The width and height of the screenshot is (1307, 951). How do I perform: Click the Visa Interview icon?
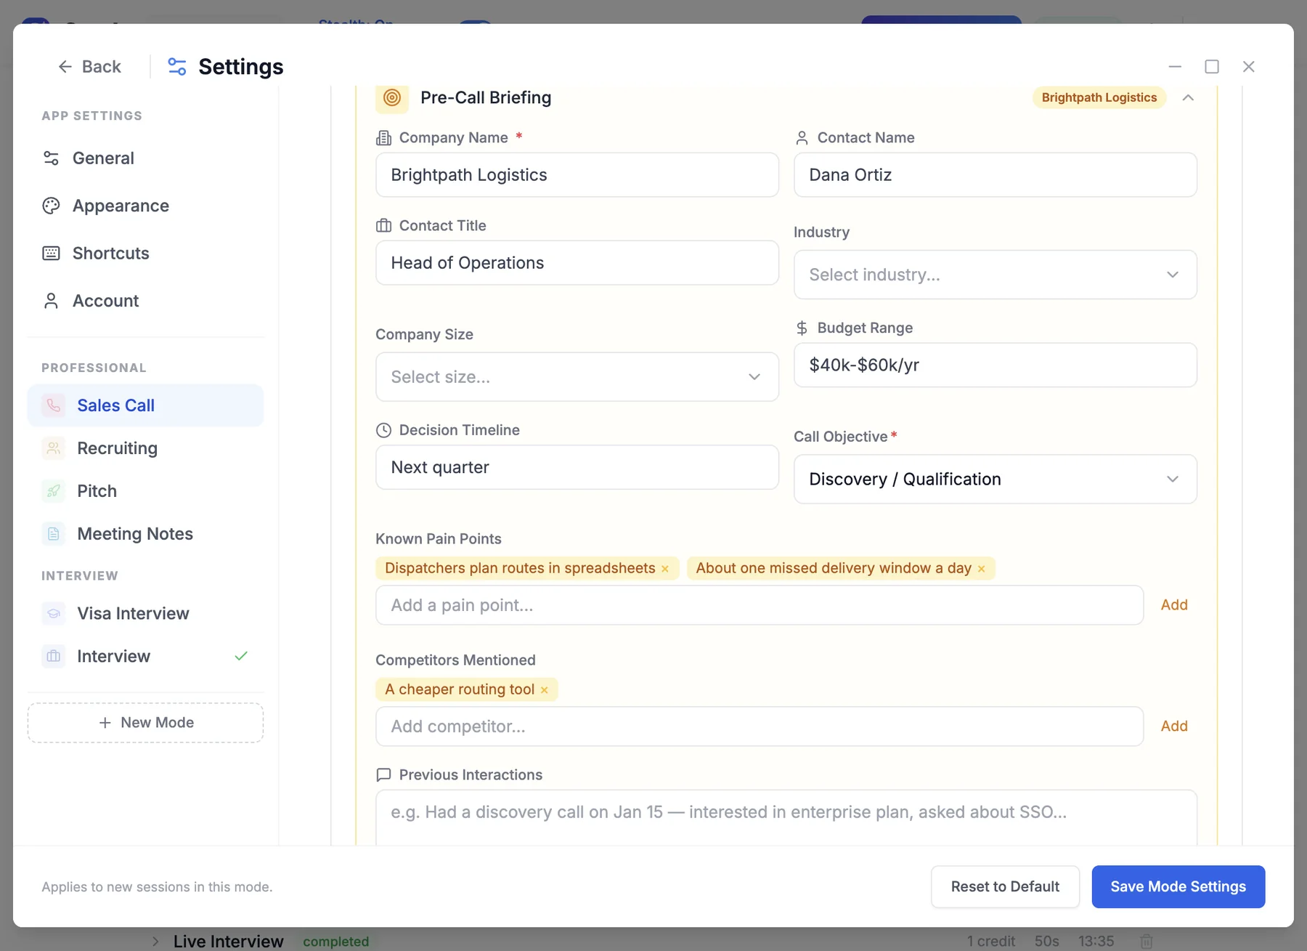tap(54, 614)
